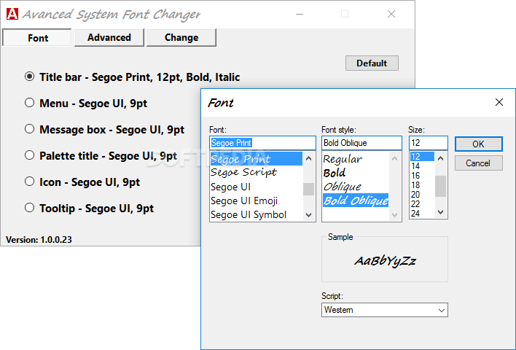This screenshot has width=516, height=350.
Task: Minimize the Advanced System Font Changer window
Action: coord(300,14)
